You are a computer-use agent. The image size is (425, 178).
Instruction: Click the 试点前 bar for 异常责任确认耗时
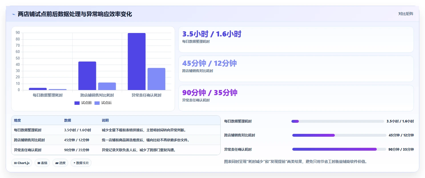(137, 62)
